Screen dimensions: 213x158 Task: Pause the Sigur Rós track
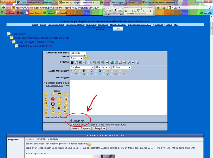115,10
